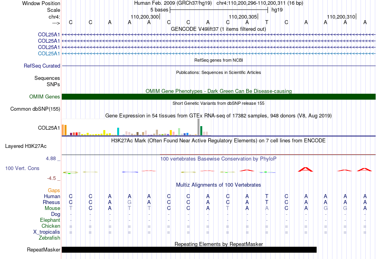Open the GENCODE V49lift37 track title
This screenshot has width=376, height=259.
click(218, 29)
